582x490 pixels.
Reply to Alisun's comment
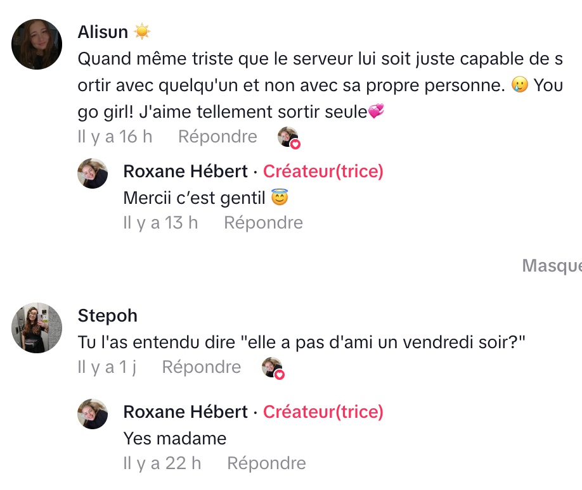[x=217, y=137]
